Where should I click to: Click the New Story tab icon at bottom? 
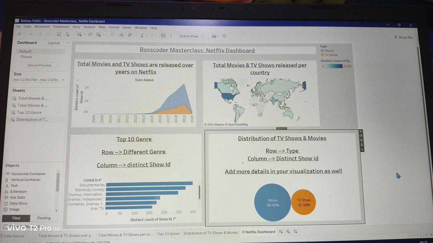[296, 231]
